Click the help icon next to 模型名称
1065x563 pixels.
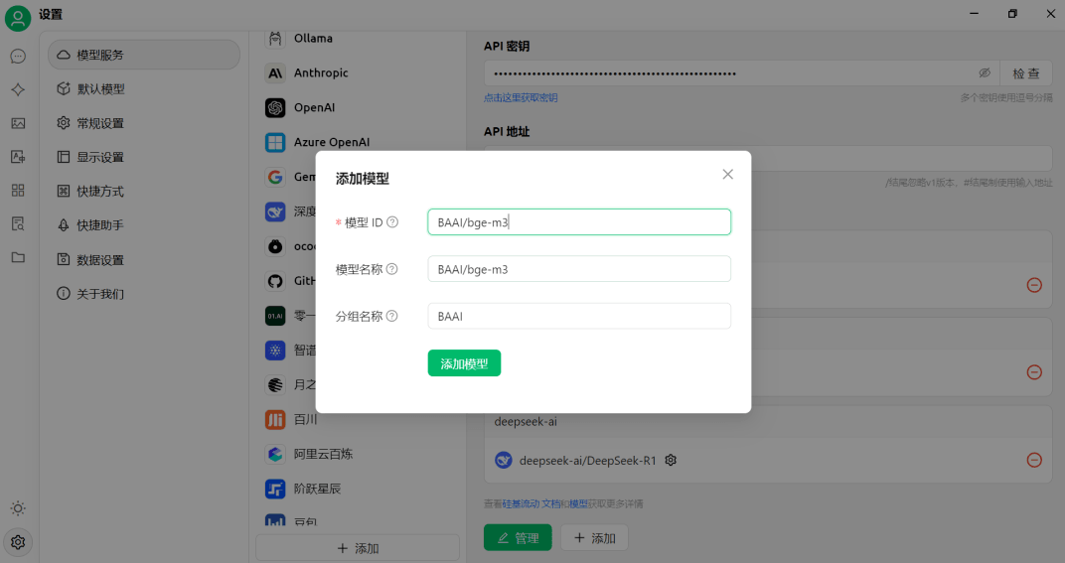coord(391,269)
